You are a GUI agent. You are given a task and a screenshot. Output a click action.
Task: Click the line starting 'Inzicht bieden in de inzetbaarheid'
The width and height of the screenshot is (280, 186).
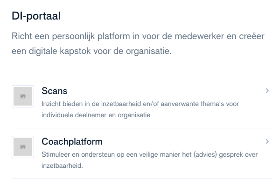pyautogui.click(x=140, y=104)
